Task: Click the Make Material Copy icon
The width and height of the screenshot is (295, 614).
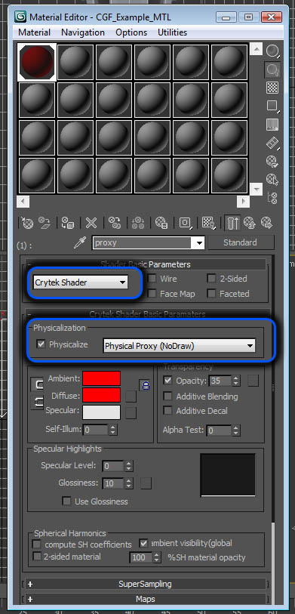Action: (x=114, y=224)
